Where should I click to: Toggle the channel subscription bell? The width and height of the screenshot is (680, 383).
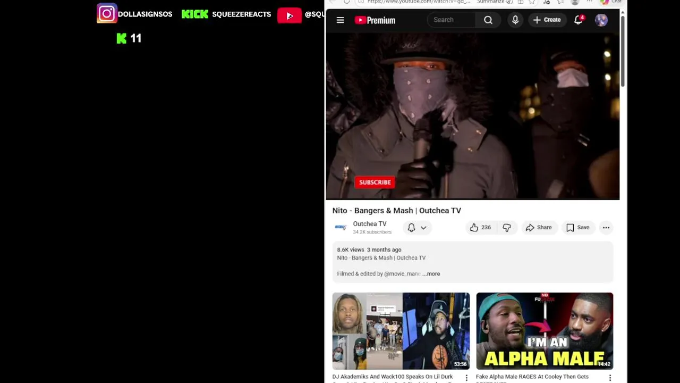click(x=411, y=228)
